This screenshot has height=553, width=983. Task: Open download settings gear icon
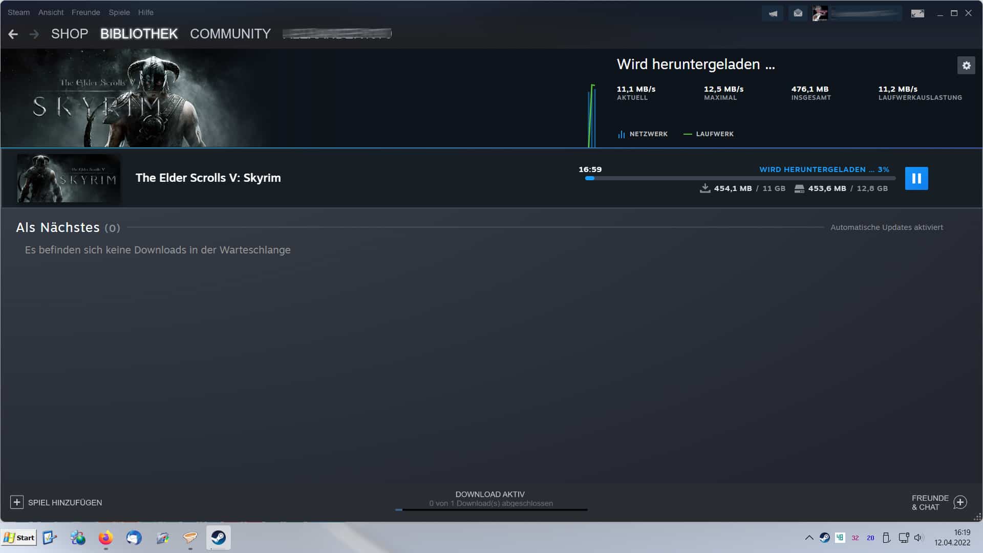[x=966, y=66]
